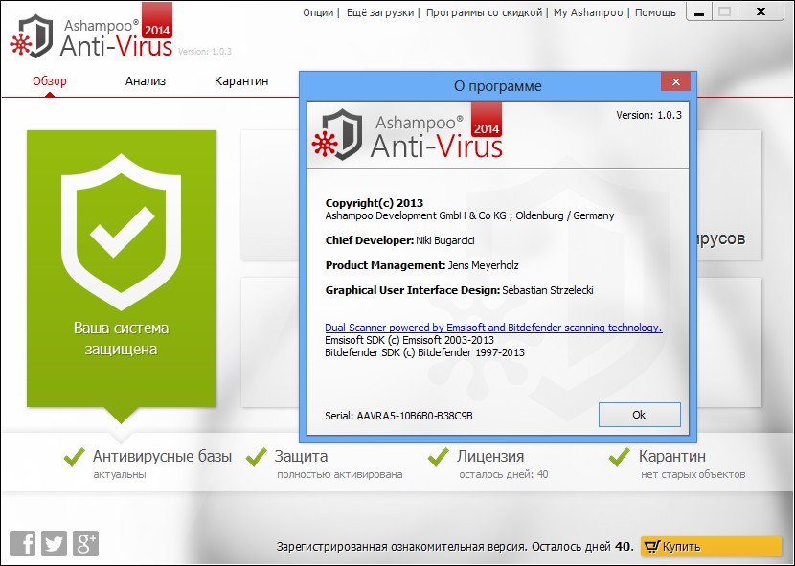Switch to the Карантин tab

pyautogui.click(x=241, y=81)
